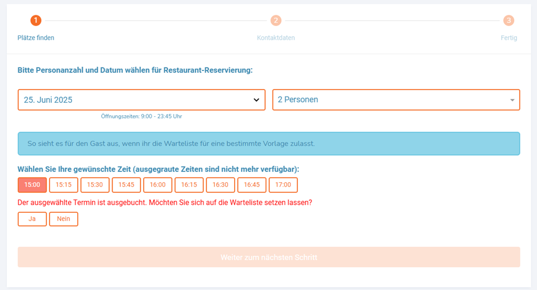Go to the Fertig step label
537x290 pixels.
click(509, 38)
